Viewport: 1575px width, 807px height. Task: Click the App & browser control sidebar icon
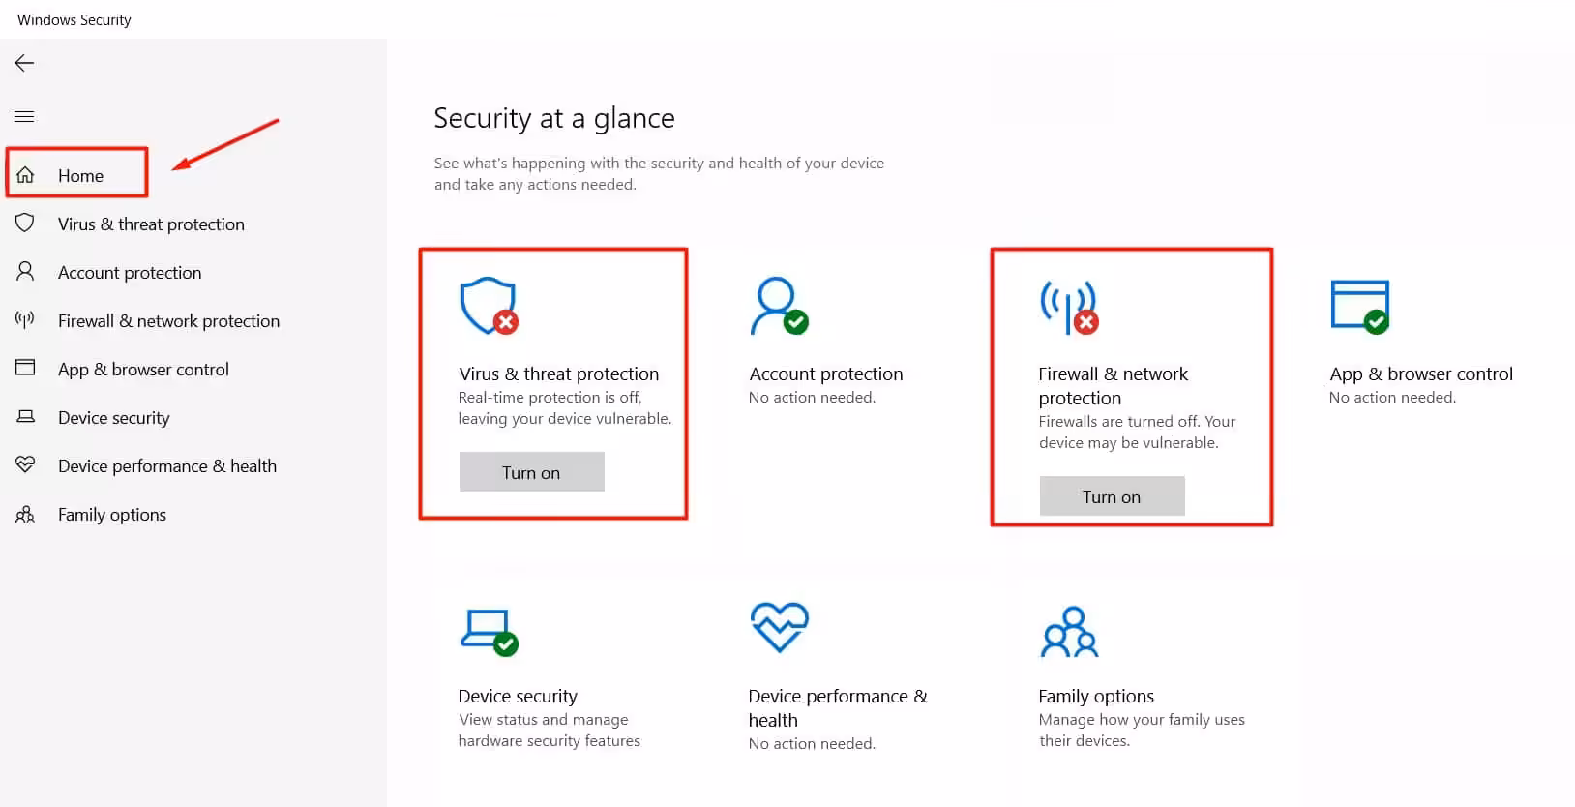[25, 368]
